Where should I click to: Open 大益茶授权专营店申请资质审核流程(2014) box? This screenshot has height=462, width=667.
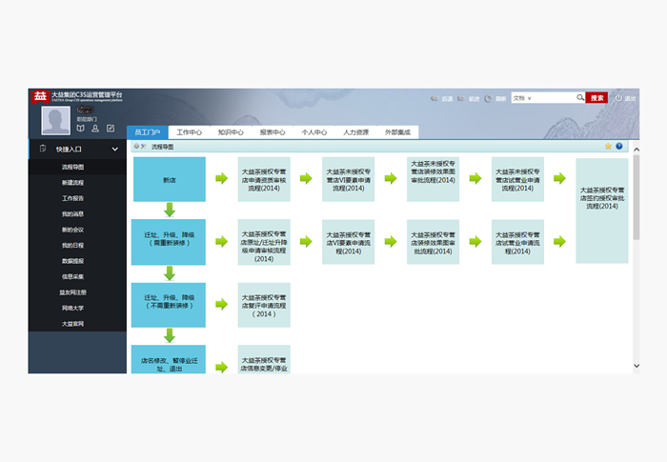[264, 179]
